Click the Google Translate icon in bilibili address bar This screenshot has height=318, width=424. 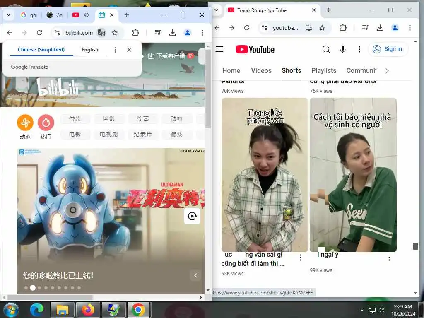tap(101, 33)
